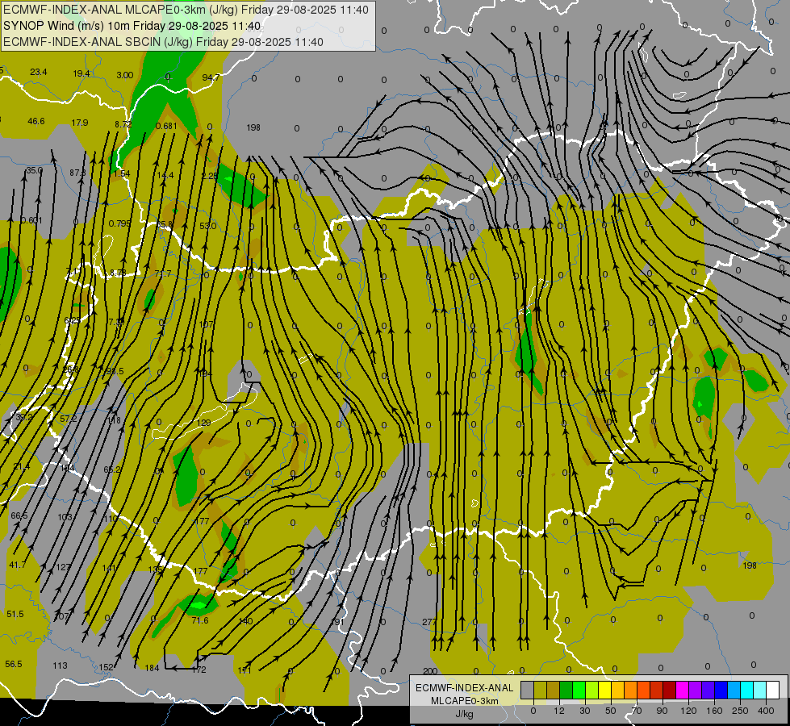Screen dimensions: 790x726
Task: Click the '95.5' value on the map
Action: click(x=115, y=371)
